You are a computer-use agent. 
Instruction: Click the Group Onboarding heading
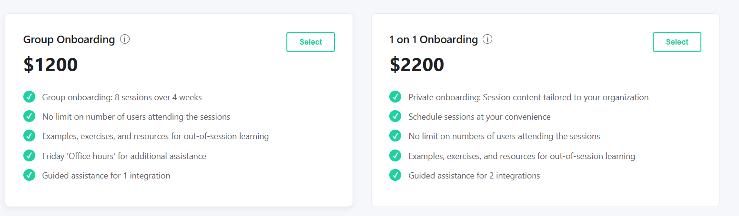(x=69, y=39)
